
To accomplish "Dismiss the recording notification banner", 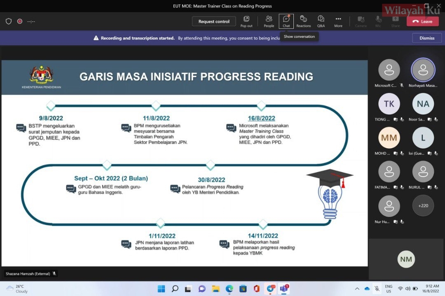I will click(x=426, y=38).
